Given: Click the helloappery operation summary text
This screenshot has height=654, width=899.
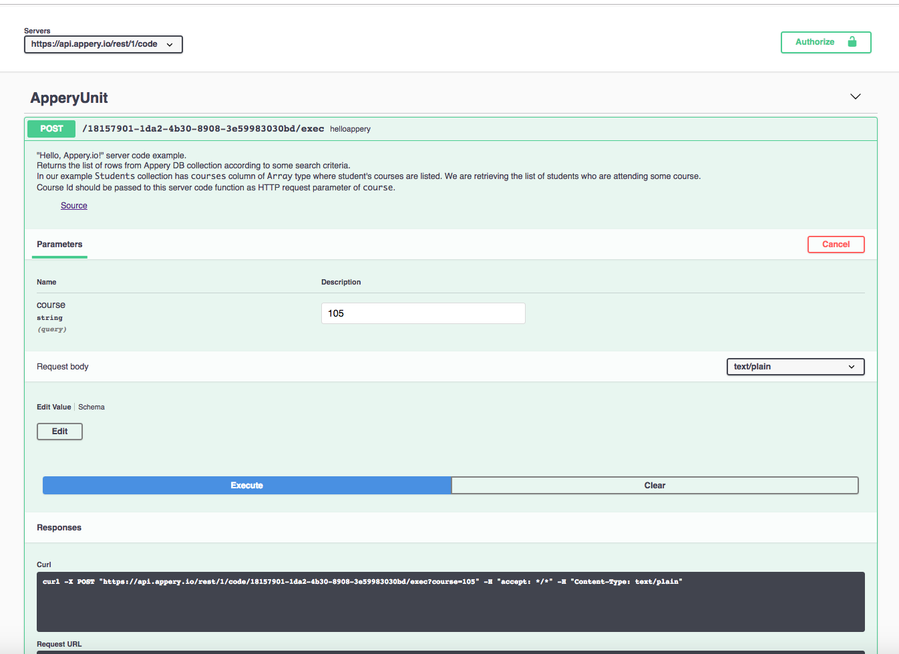Looking at the screenshot, I should pyautogui.click(x=350, y=129).
